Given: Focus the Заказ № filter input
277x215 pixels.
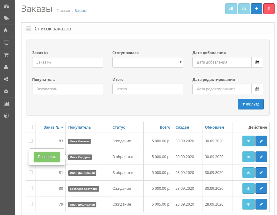Looking at the screenshot, I should (x=68, y=62).
